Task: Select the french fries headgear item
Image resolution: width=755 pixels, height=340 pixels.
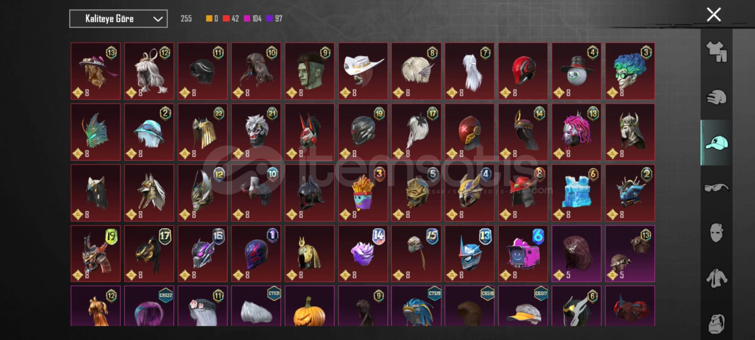Action: pos(363,193)
